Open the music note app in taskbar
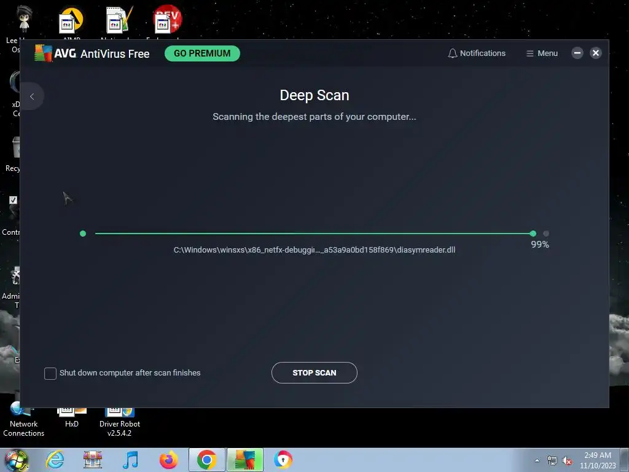The image size is (629, 472). [x=130, y=460]
